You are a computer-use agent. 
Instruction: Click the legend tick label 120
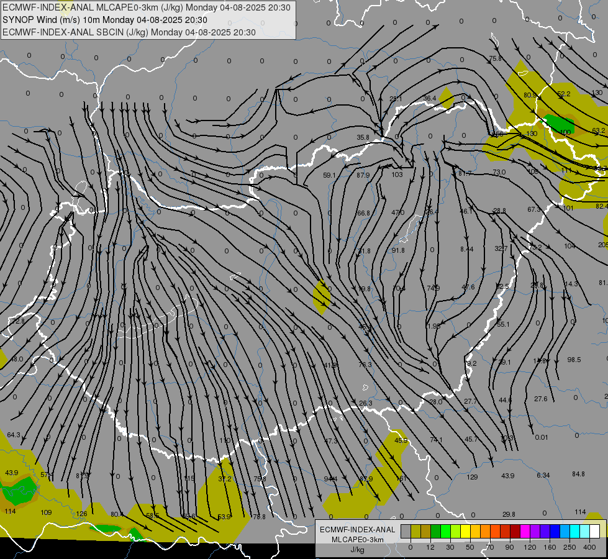tap(530, 547)
